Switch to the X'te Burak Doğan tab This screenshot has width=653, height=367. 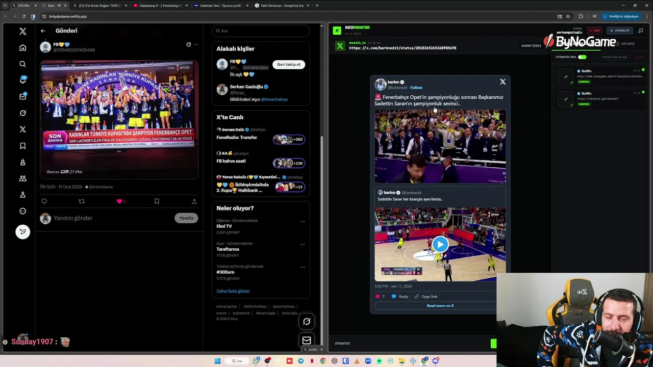99,6
